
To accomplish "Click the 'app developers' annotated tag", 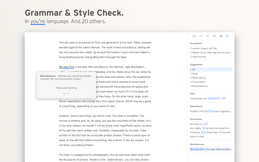I will pyautogui.click(x=134, y=67).
